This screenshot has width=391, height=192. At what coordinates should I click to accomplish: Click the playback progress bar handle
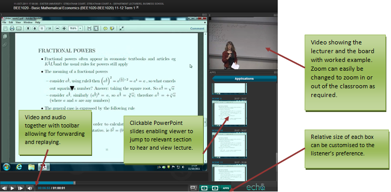pos(74,183)
